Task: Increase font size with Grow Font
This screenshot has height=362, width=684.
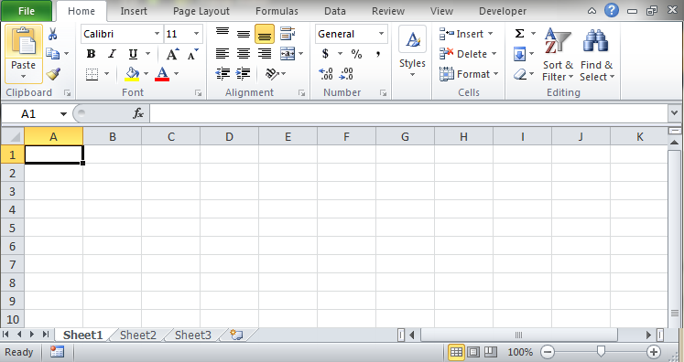Action: point(173,54)
